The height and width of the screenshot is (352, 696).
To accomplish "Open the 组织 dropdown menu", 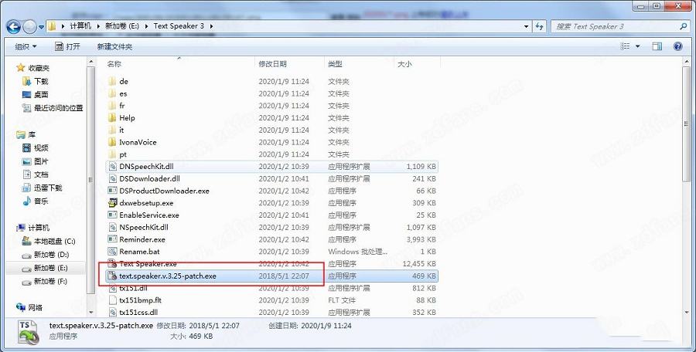I will click(26, 46).
